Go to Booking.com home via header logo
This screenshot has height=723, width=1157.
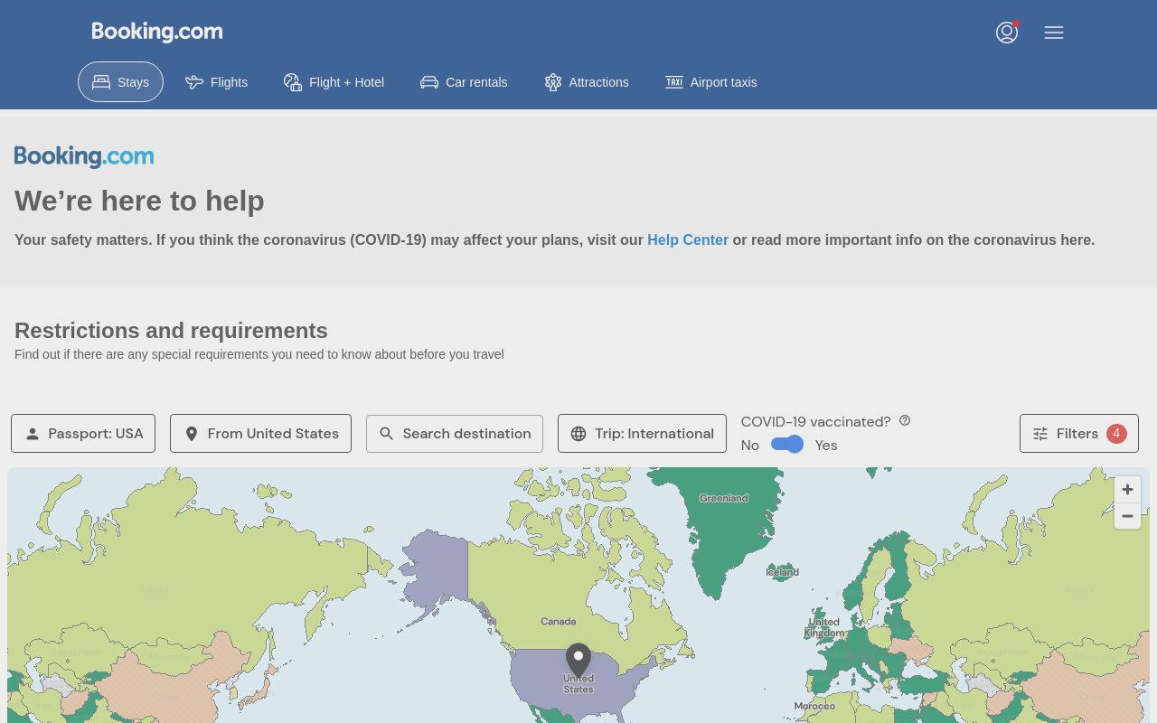(x=157, y=32)
